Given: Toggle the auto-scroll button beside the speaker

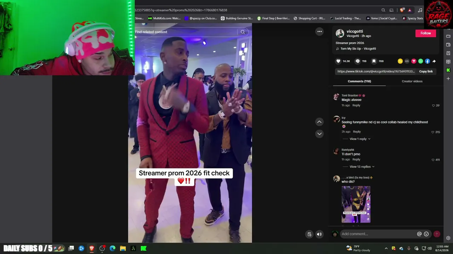Looking at the screenshot, I should point(309,234).
